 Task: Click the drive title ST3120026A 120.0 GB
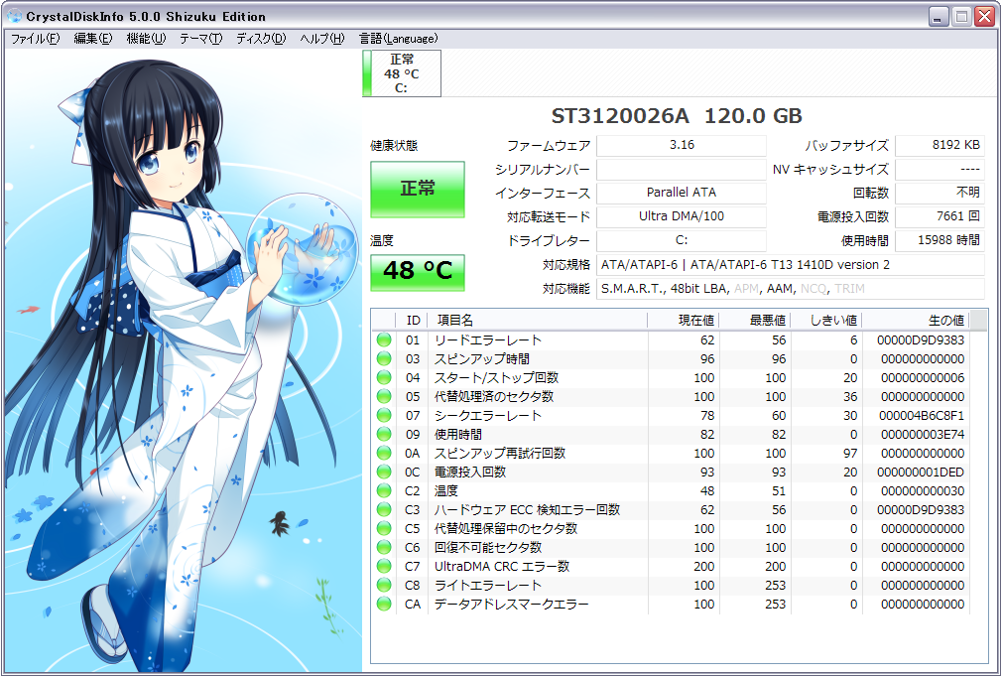(676, 116)
